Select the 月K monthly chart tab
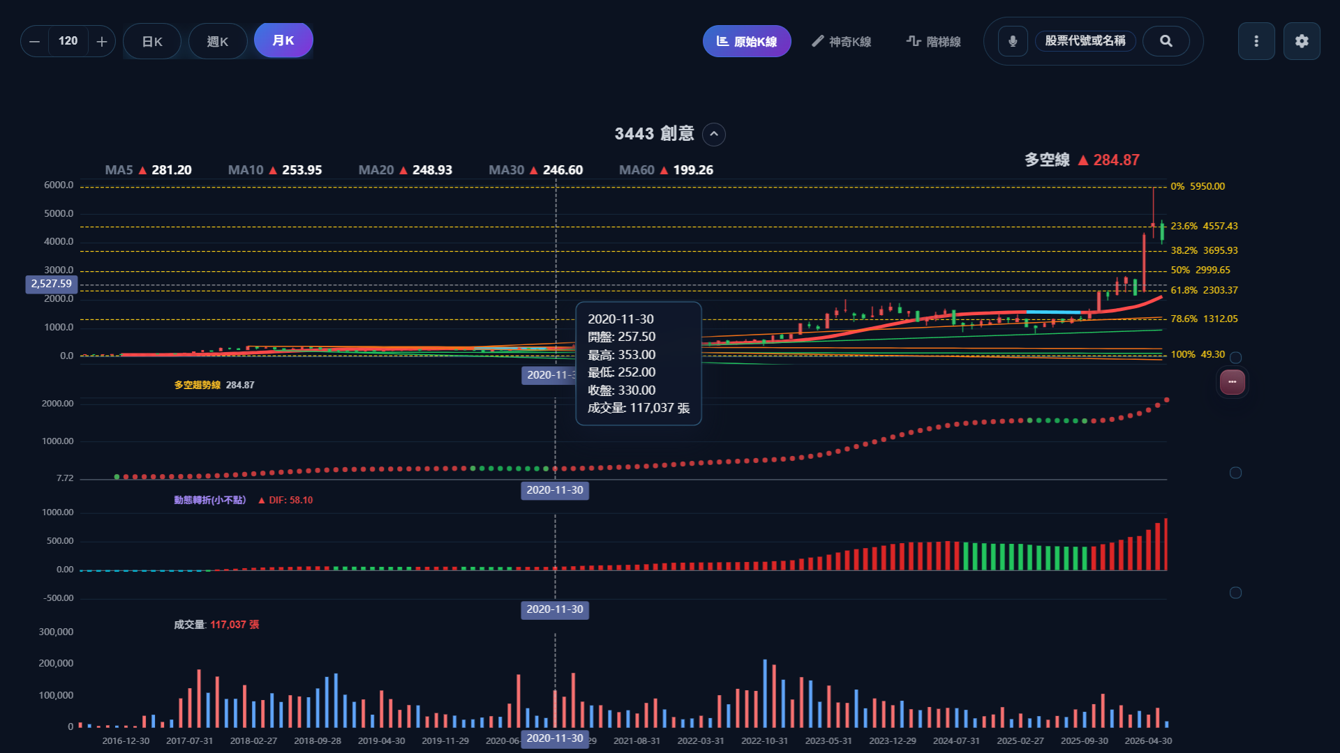This screenshot has height=753, width=1340. click(283, 40)
